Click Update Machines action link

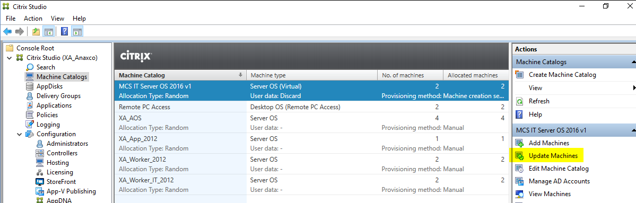pos(553,156)
